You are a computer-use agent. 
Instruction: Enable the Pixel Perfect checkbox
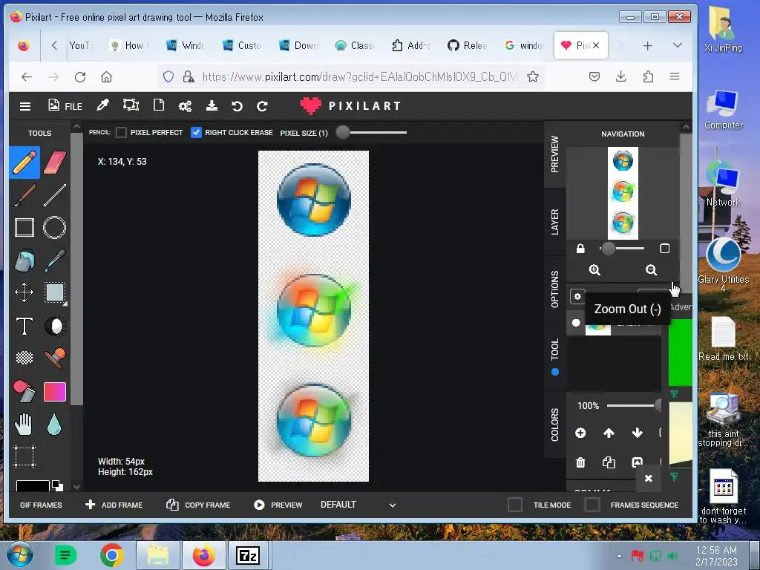click(x=121, y=132)
